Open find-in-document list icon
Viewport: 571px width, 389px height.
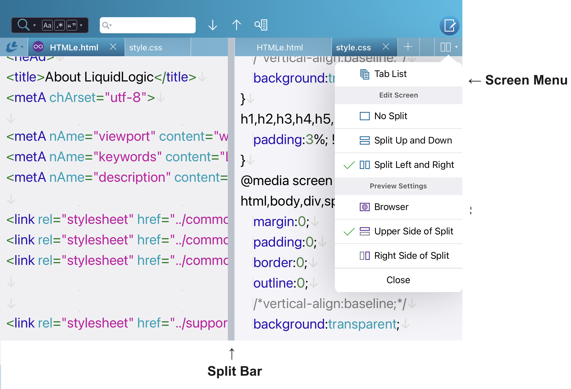pos(261,25)
